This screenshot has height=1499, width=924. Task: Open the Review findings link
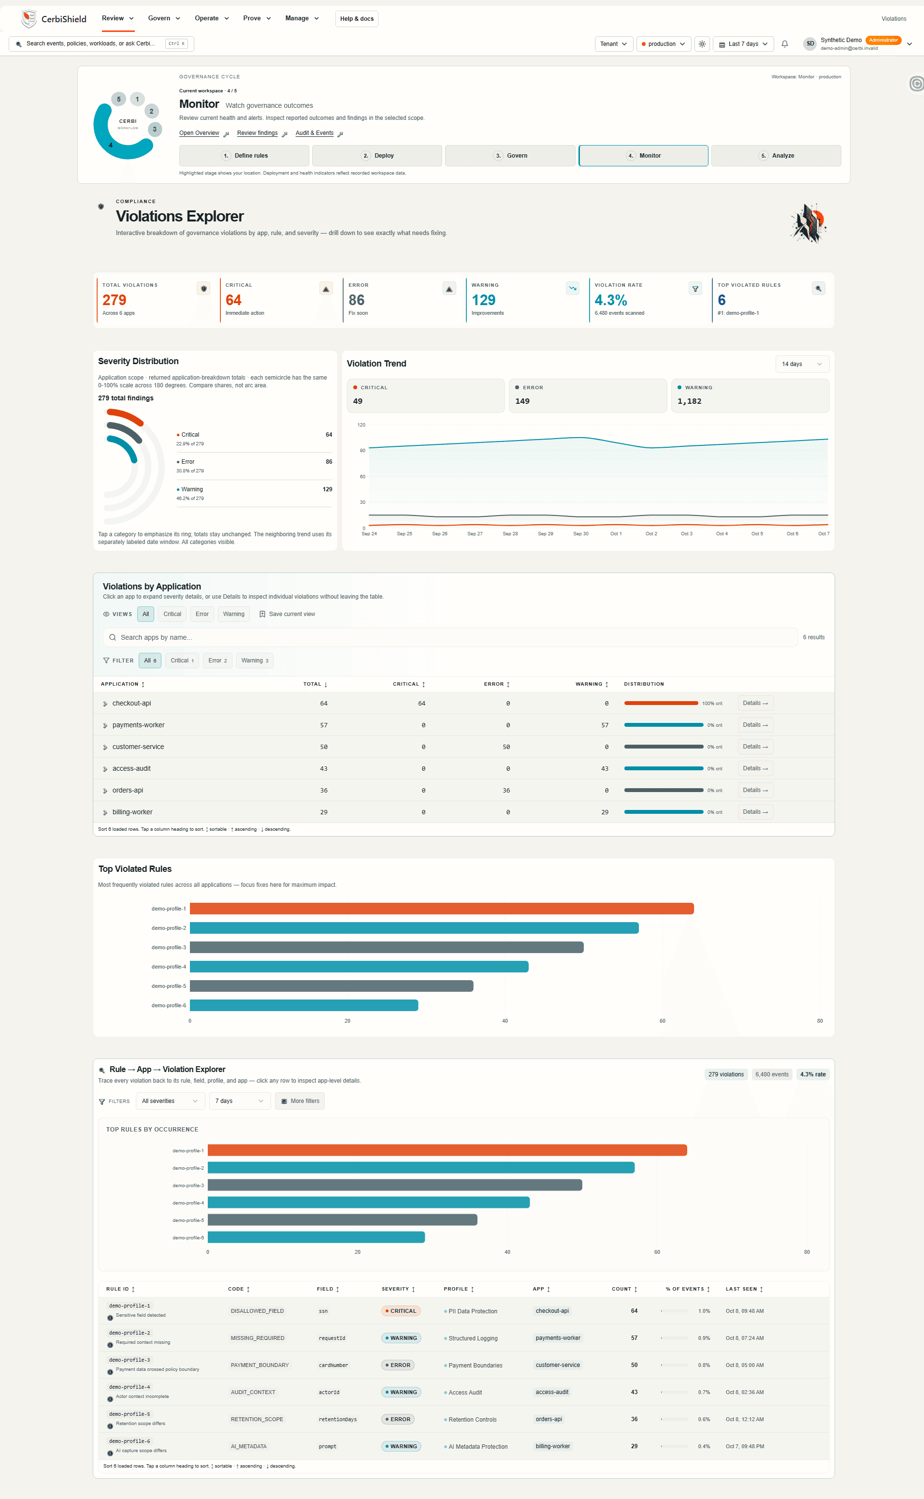[x=257, y=133]
